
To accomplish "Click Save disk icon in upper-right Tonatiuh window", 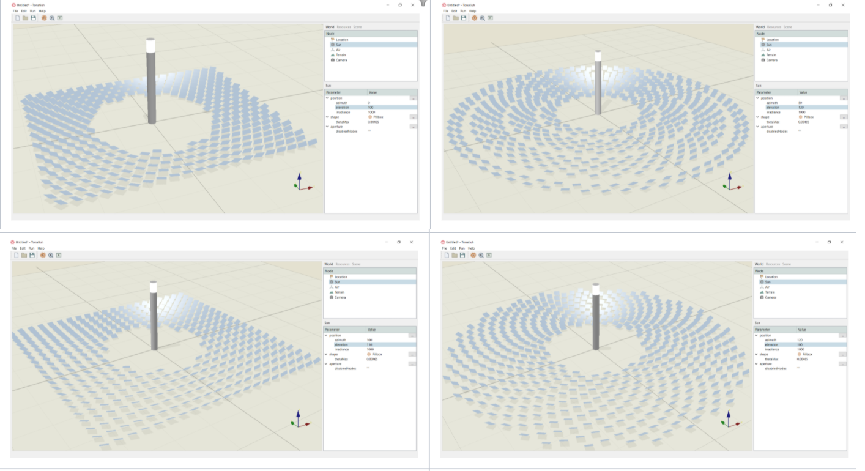I will tap(463, 18).
